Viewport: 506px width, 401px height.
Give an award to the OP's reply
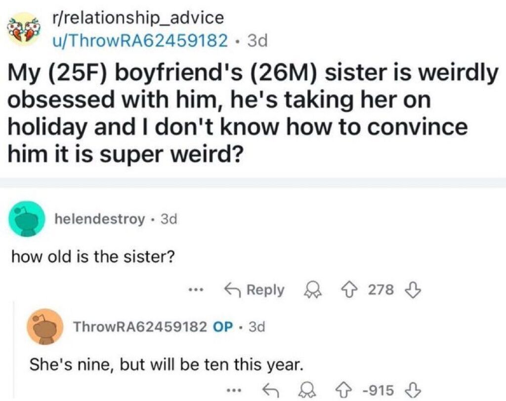(x=309, y=391)
